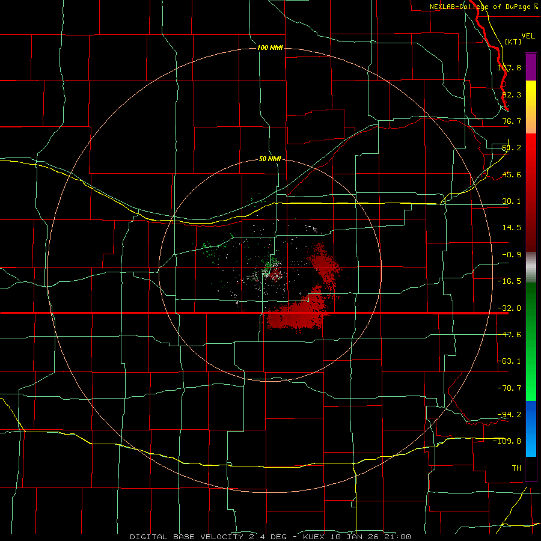Click the gray near-zero segment of color bar
541x541 pixels.
pos(531,267)
